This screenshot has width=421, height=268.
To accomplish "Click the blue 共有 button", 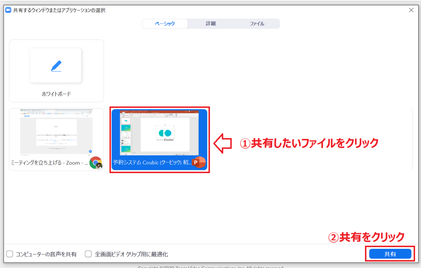I will pos(390,254).
